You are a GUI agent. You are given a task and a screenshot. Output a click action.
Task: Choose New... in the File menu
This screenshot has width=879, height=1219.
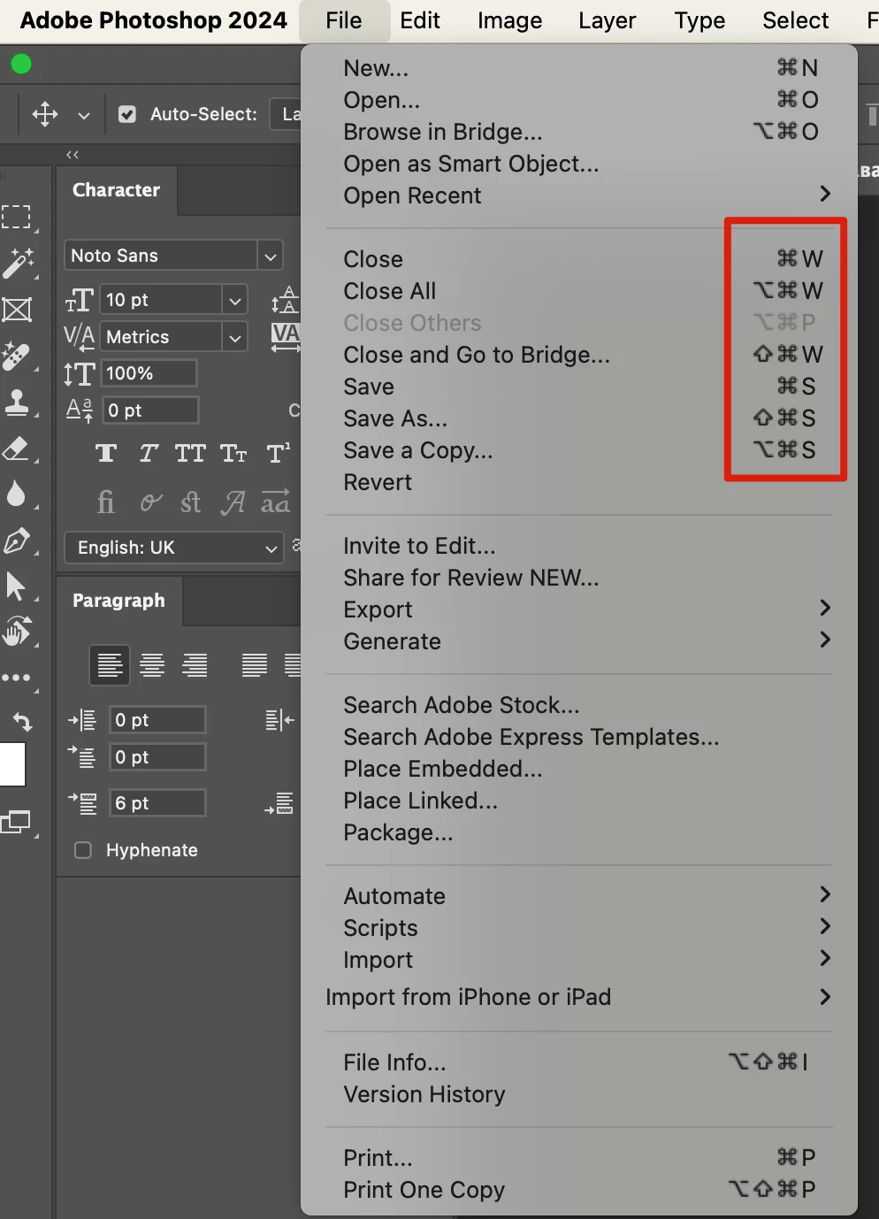point(579,68)
